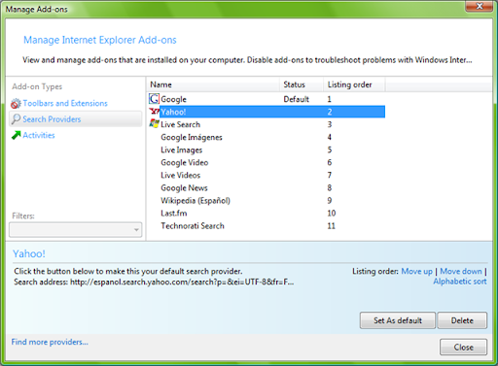Click the Google provider icon
Viewport: 498px width, 366px height.
point(154,99)
